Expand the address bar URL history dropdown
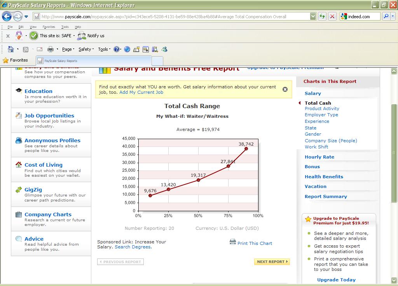The width and height of the screenshot is (398, 286). [313, 16]
